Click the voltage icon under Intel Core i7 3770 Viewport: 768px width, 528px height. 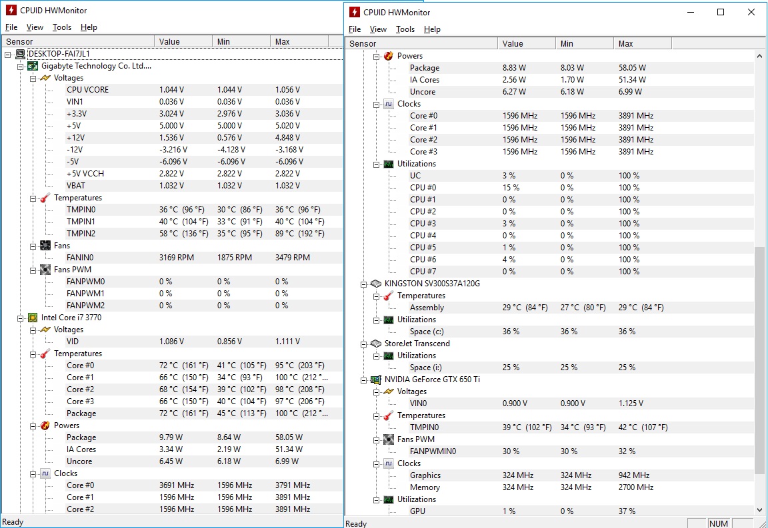(45, 330)
